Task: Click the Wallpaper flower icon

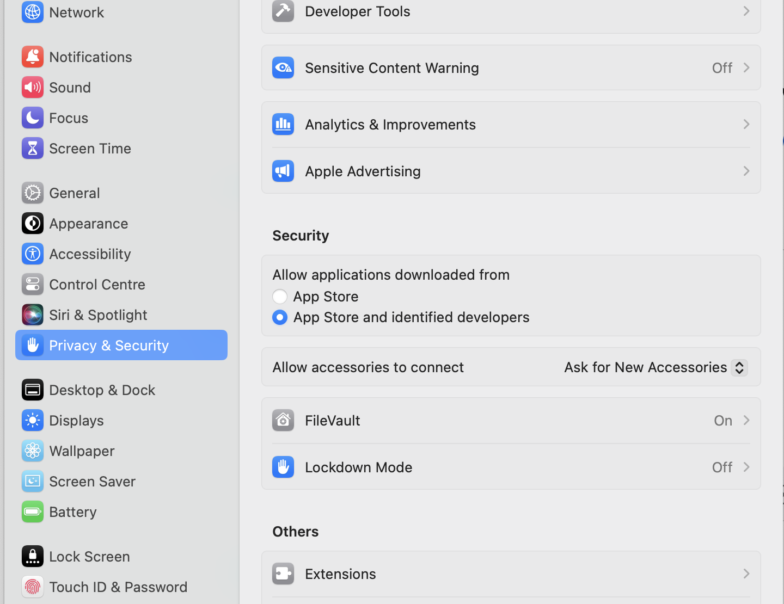Action: [33, 451]
